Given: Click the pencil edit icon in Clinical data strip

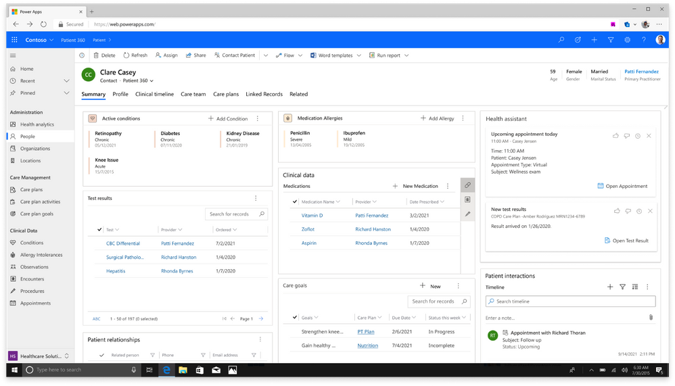Looking at the screenshot, I should click(x=467, y=214).
